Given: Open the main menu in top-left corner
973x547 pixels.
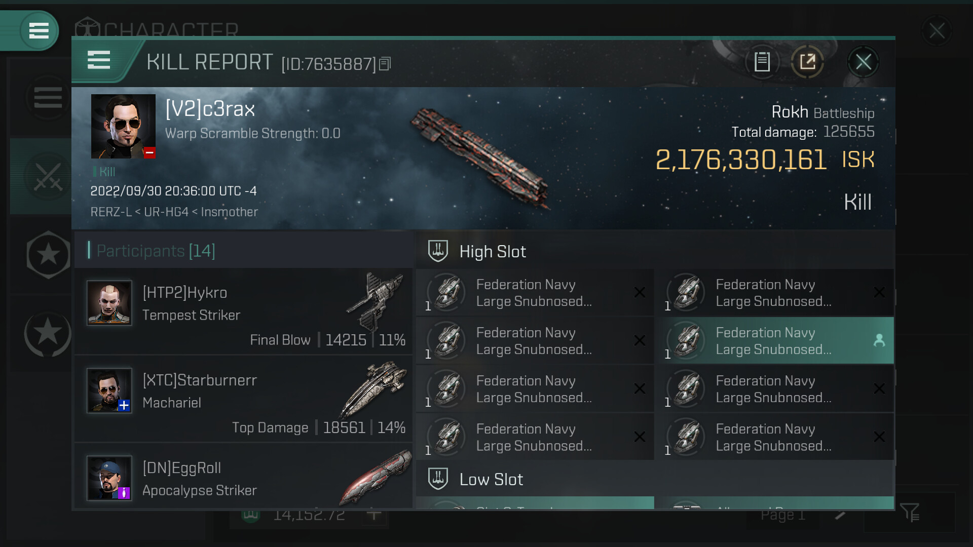Looking at the screenshot, I should (39, 31).
